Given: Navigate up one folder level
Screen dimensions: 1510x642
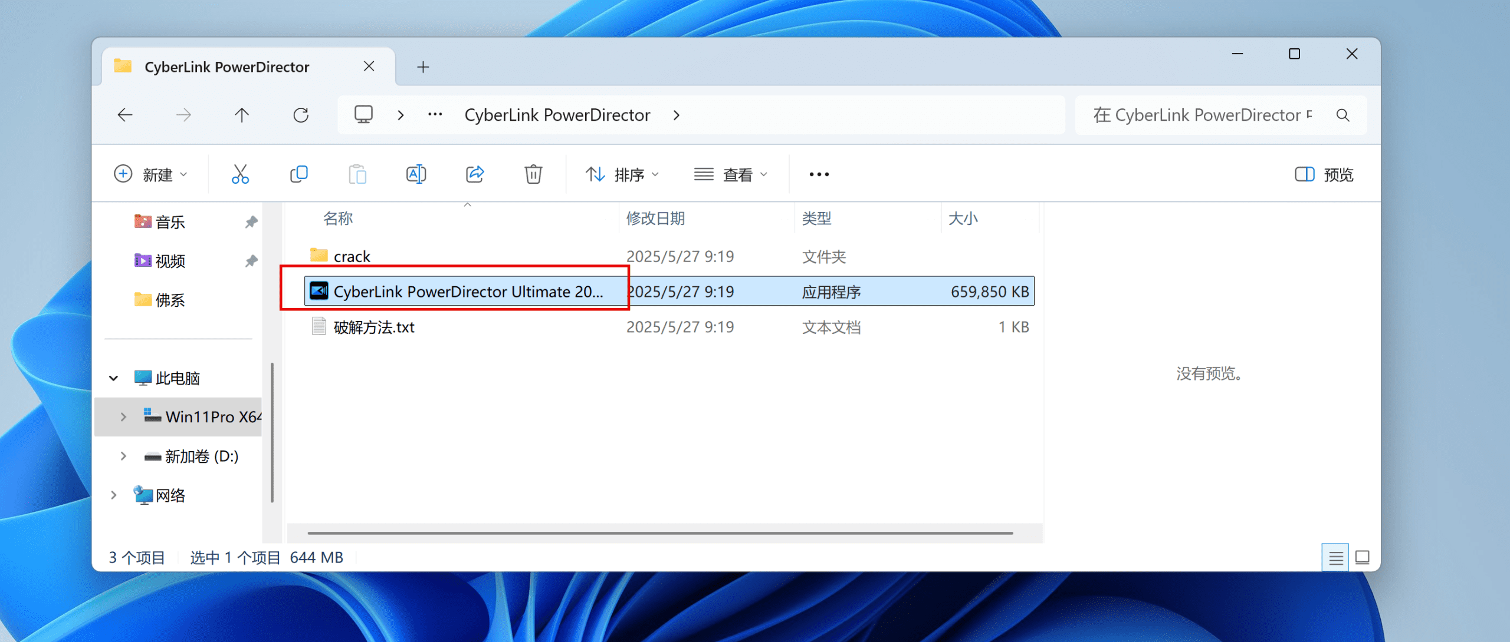Looking at the screenshot, I should click(242, 115).
